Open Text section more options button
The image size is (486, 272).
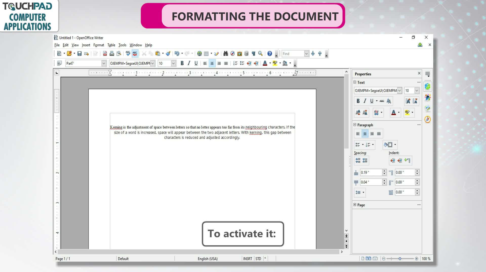[x=419, y=82]
